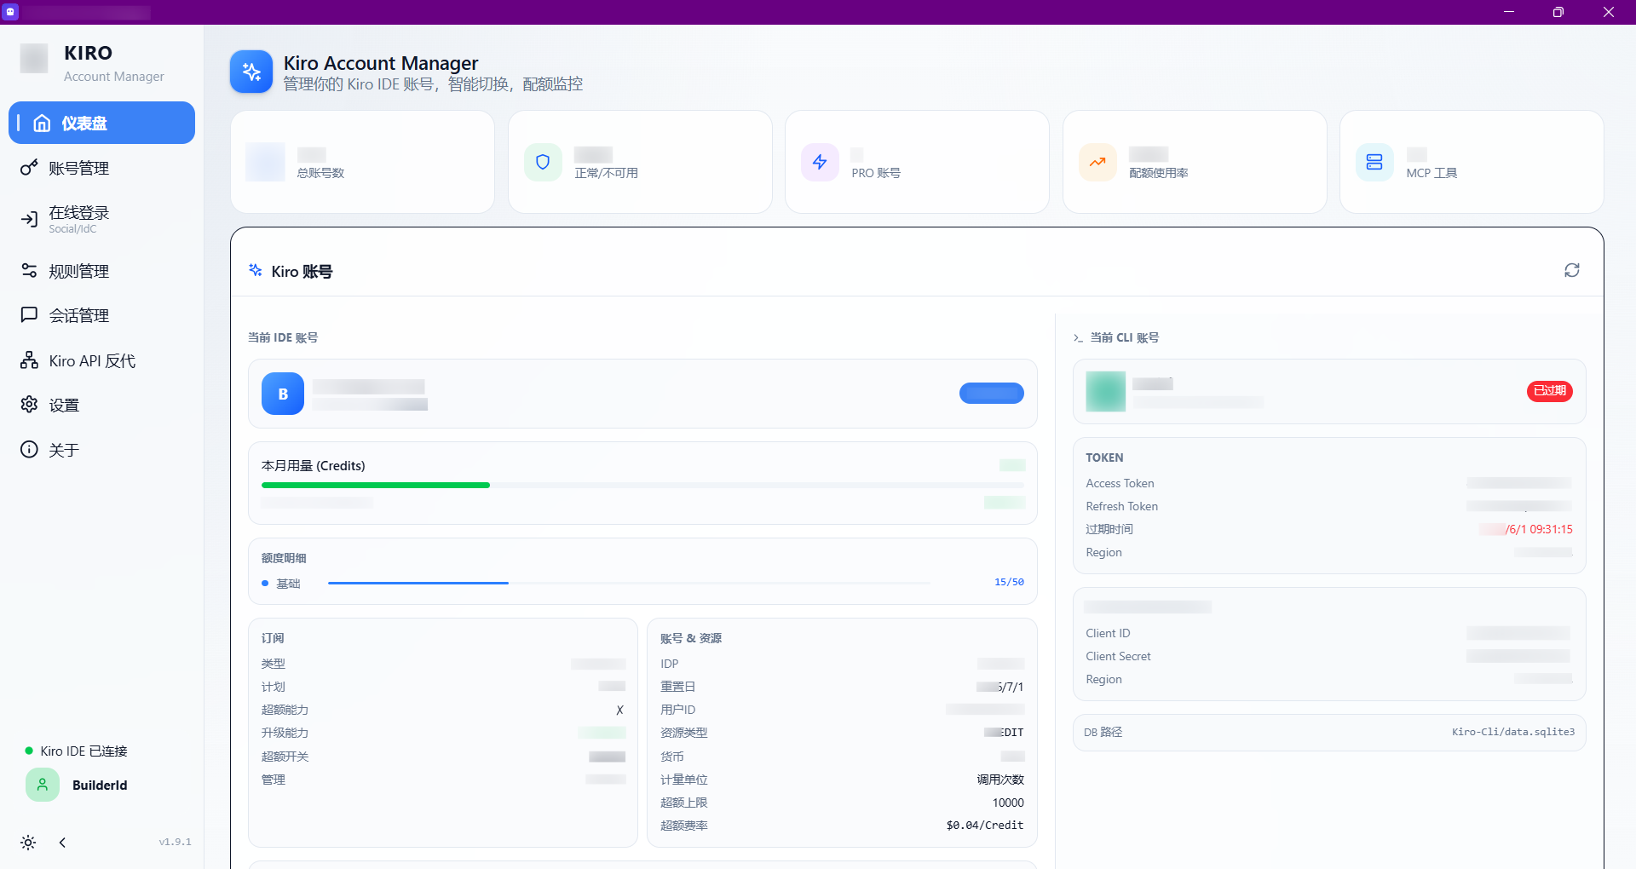This screenshot has height=869, width=1636.
Task: Click the version label v1.9.1
Action: 175,842
